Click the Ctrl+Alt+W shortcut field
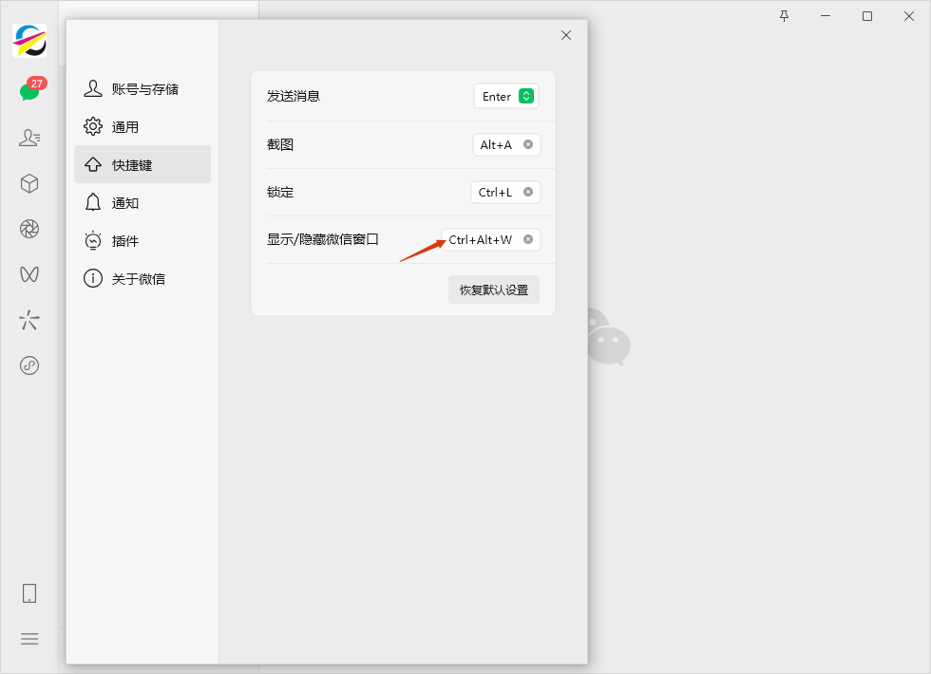Screen dimensions: 931x674 point(481,240)
